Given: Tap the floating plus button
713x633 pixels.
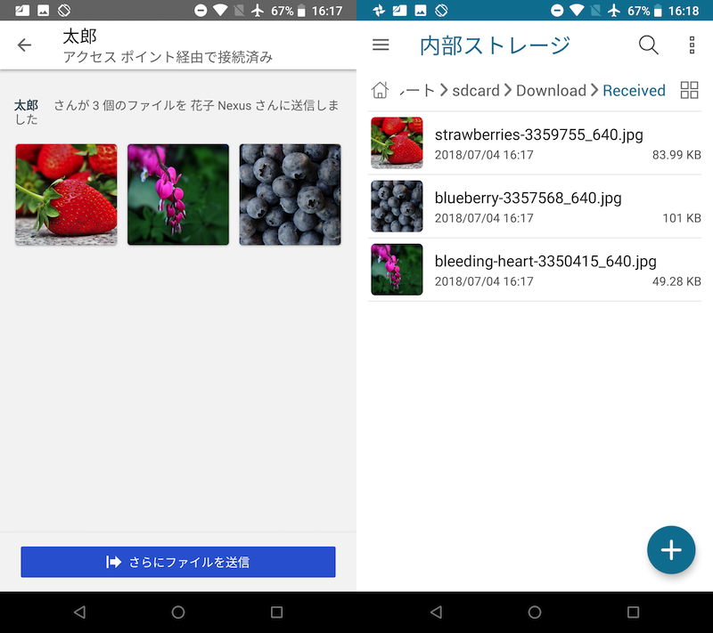Looking at the screenshot, I should point(671,550).
